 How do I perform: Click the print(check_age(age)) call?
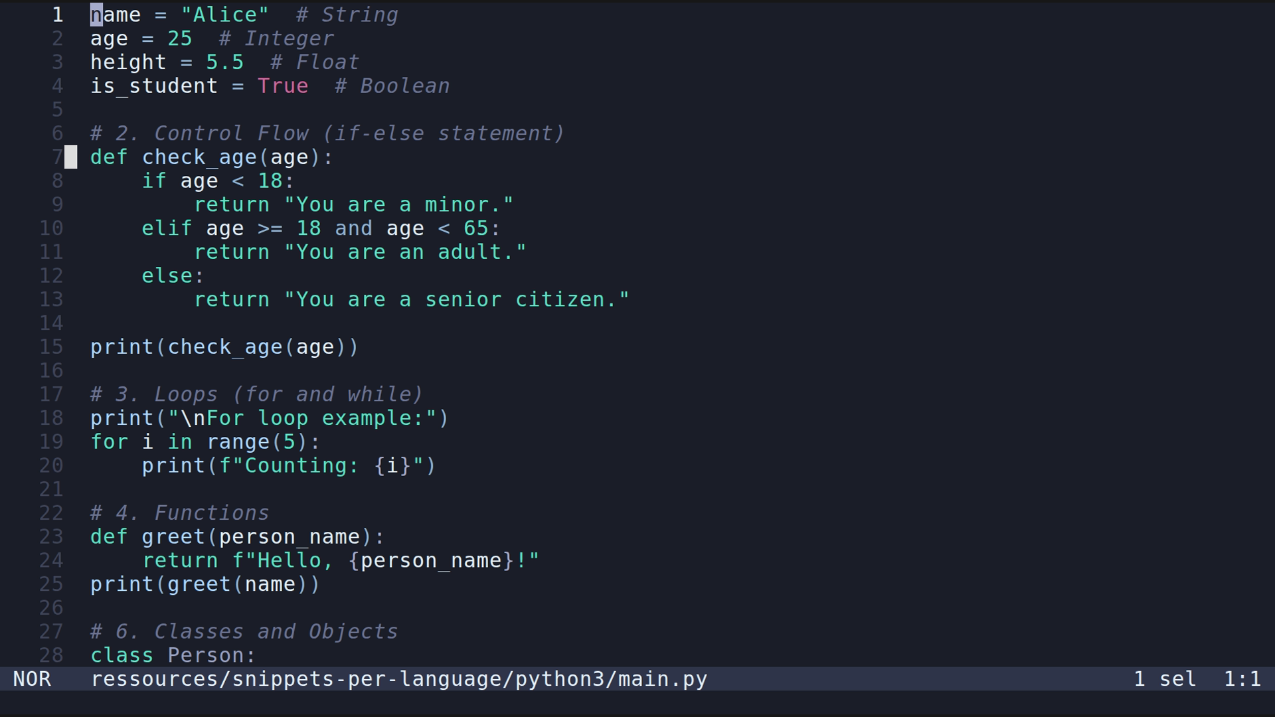pyautogui.click(x=224, y=346)
